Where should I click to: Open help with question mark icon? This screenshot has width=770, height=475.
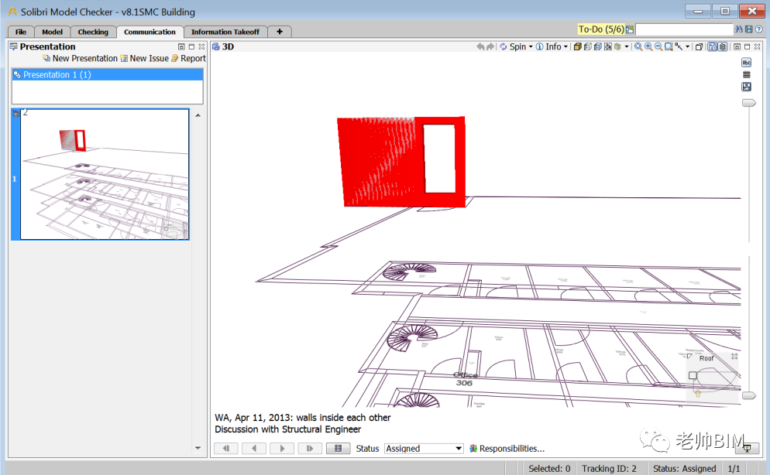coord(758,29)
